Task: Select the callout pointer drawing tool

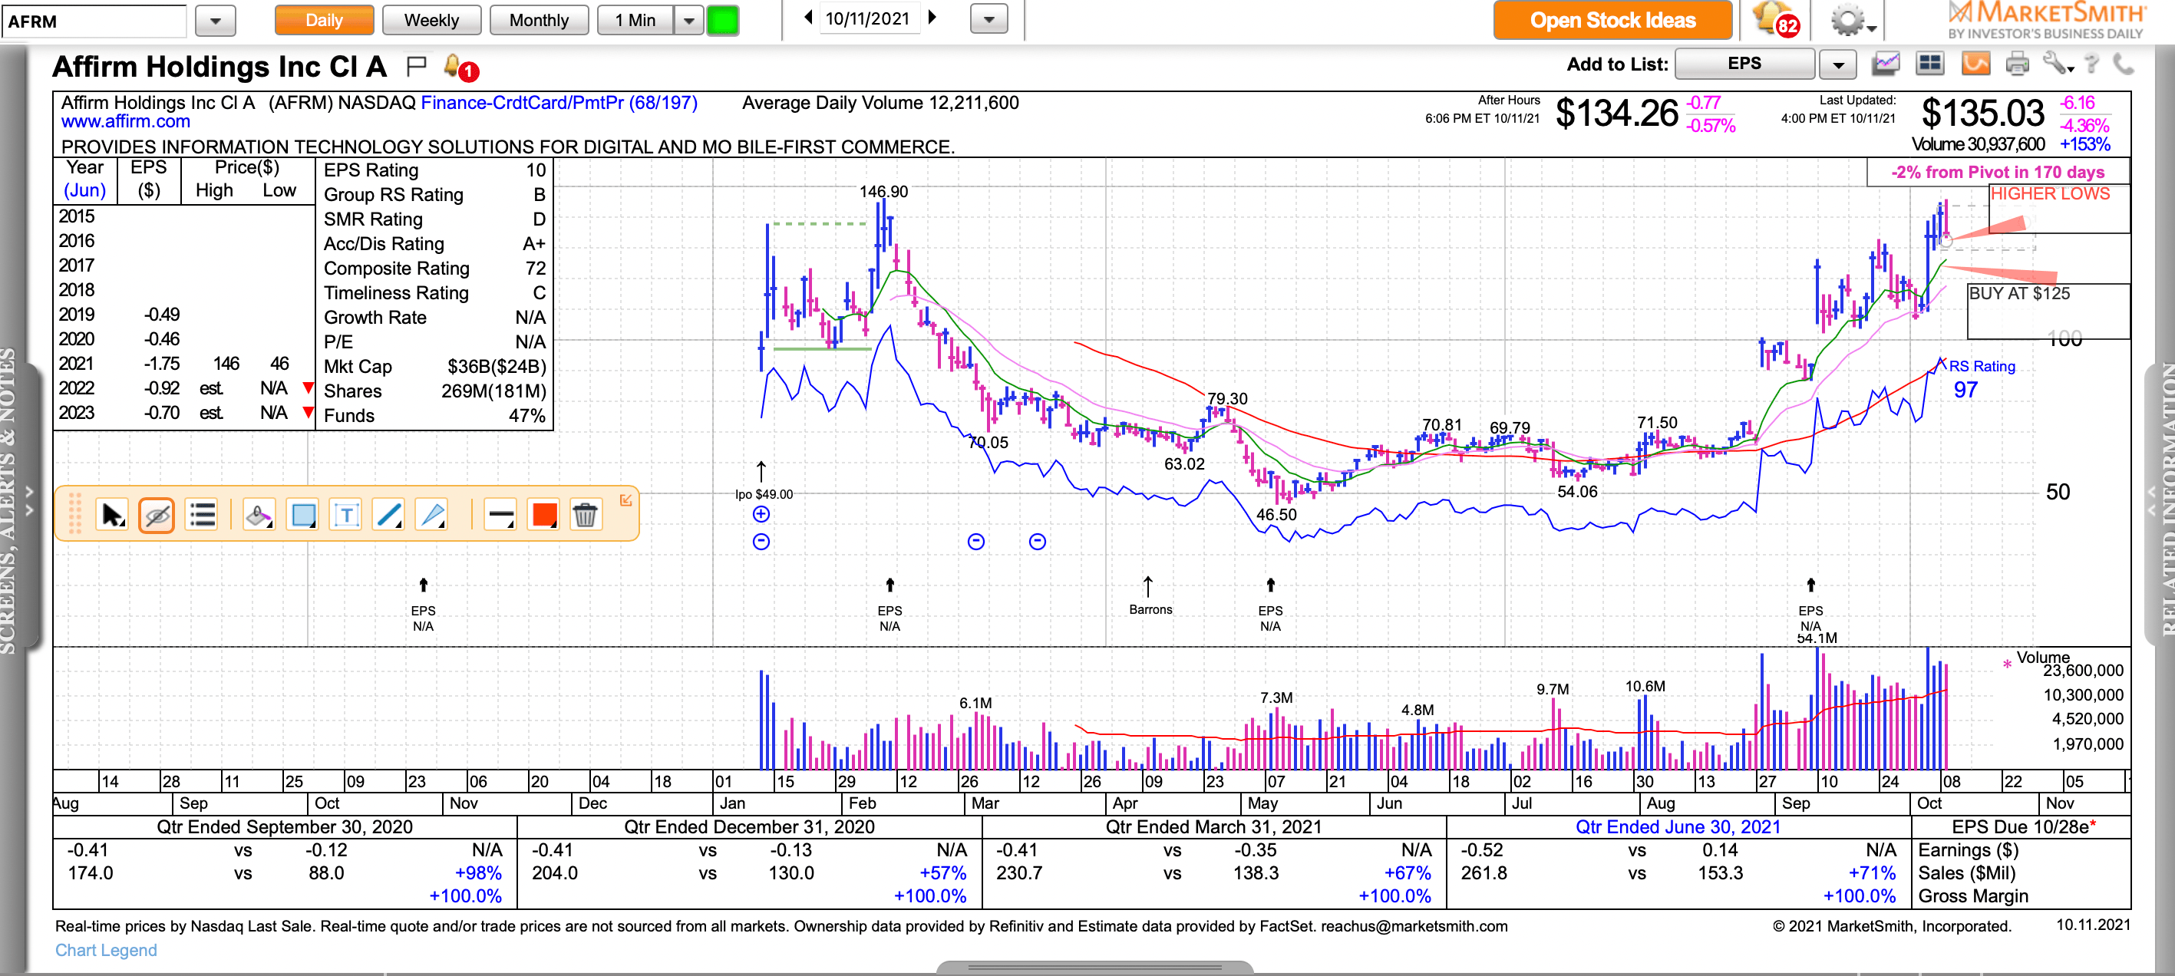Action: [x=432, y=514]
